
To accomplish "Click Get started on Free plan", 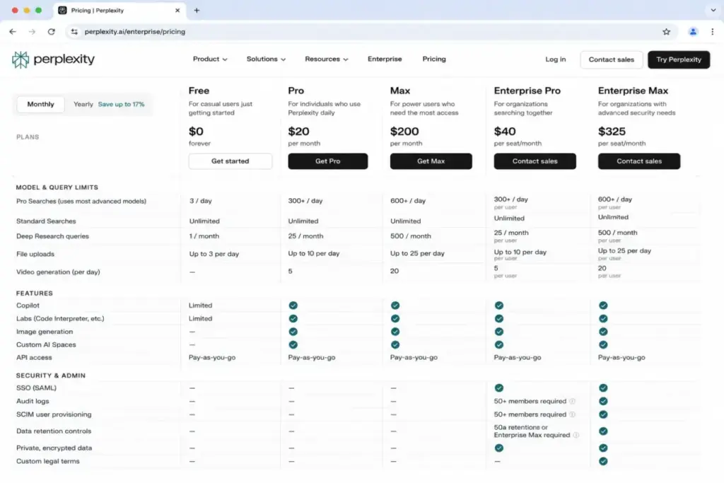I will (230, 161).
